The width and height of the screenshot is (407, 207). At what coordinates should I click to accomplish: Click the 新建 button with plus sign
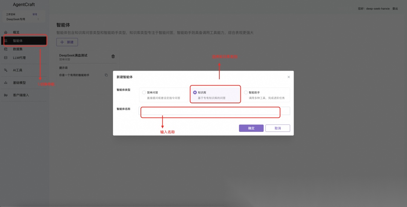pos(67,42)
